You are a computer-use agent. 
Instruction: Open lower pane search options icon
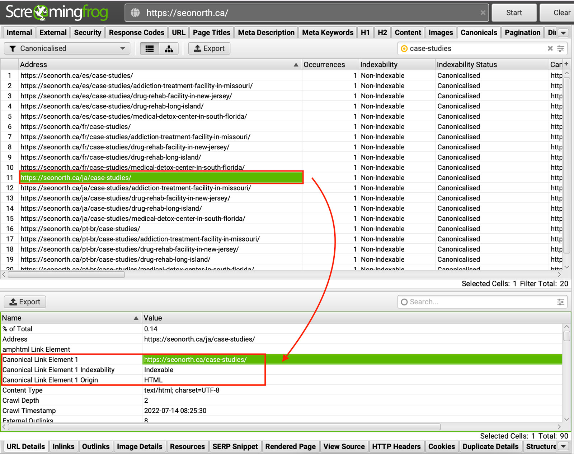pos(561,302)
